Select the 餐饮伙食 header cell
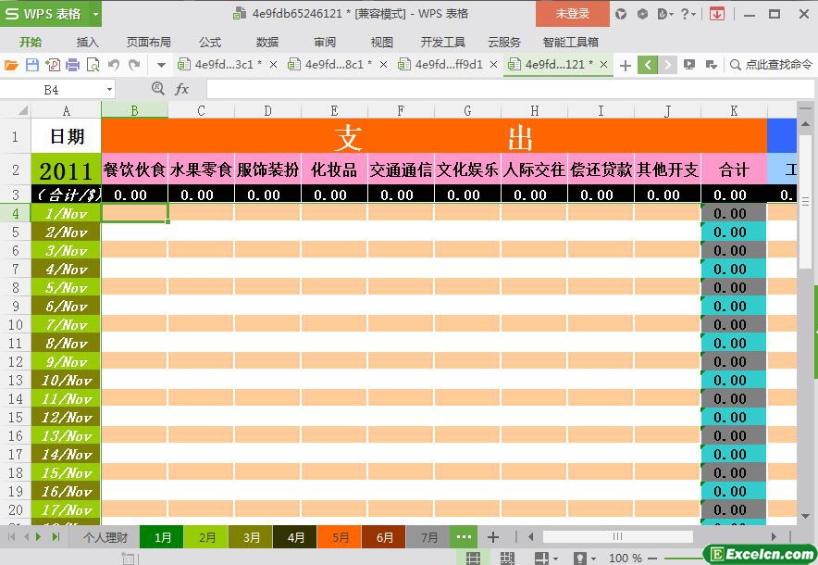This screenshot has width=818, height=565. point(134,170)
